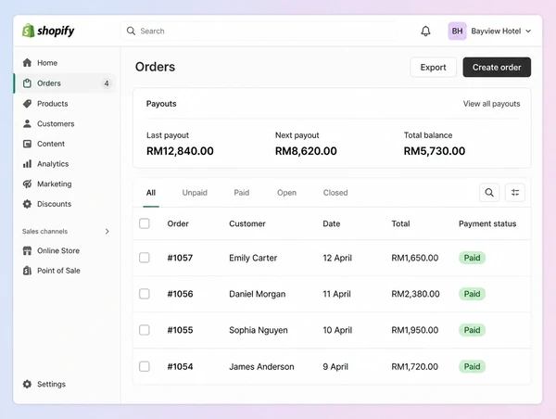Click the Date column header
The image size is (556, 419).
pyautogui.click(x=331, y=224)
